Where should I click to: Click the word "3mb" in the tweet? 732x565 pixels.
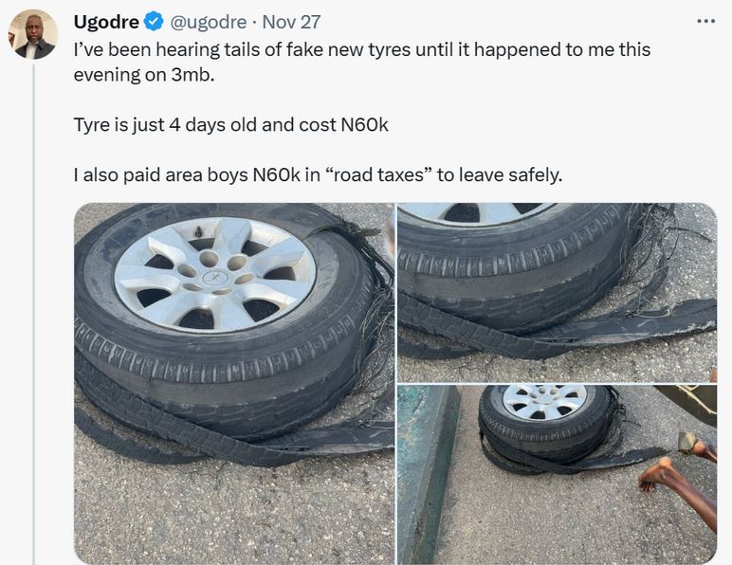pyautogui.click(x=193, y=75)
